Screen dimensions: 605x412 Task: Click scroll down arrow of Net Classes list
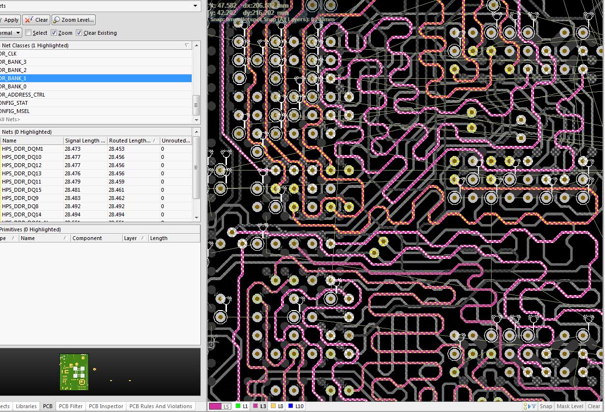[197, 120]
